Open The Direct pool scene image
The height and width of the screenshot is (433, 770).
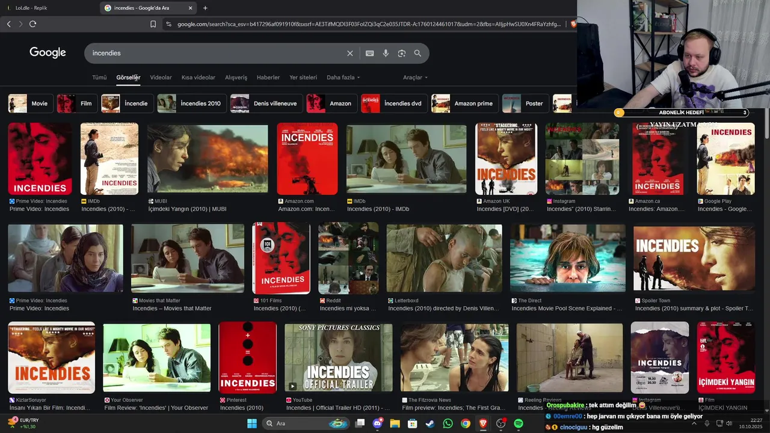coord(568,258)
